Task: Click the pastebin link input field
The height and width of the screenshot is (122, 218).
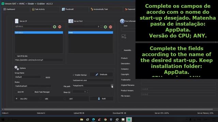Action: point(38,60)
